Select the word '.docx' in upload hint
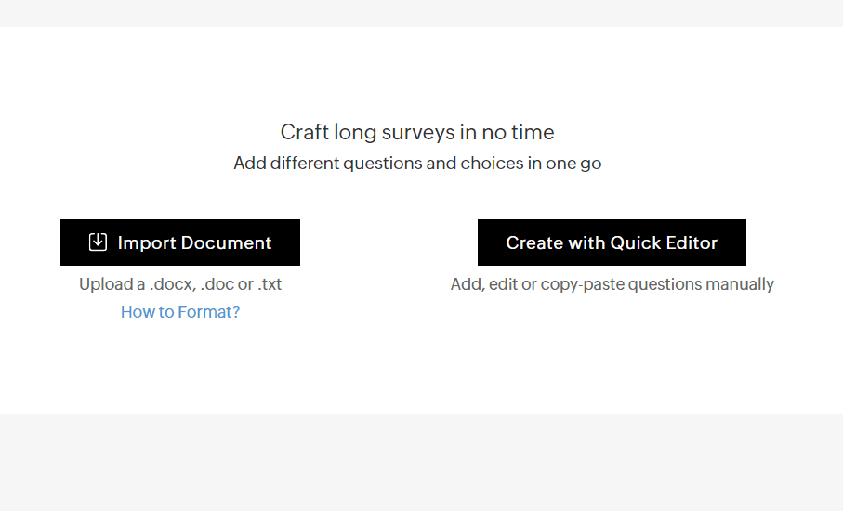Image resolution: width=843 pixels, height=511 pixels. click(x=172, y=284)
